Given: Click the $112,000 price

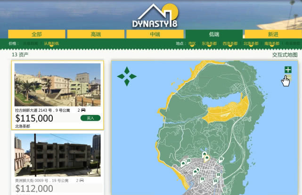Looking at the screenshot, I should (34, 188).
